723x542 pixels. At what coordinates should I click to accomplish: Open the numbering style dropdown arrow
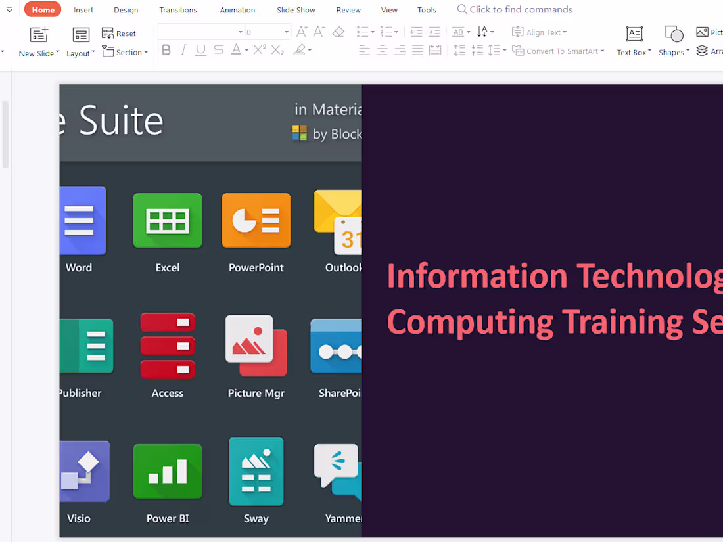(396, 32)
